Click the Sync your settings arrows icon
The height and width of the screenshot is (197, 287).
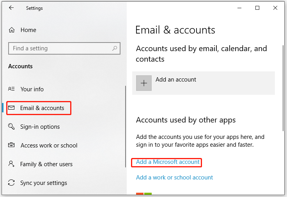(11, 183)
